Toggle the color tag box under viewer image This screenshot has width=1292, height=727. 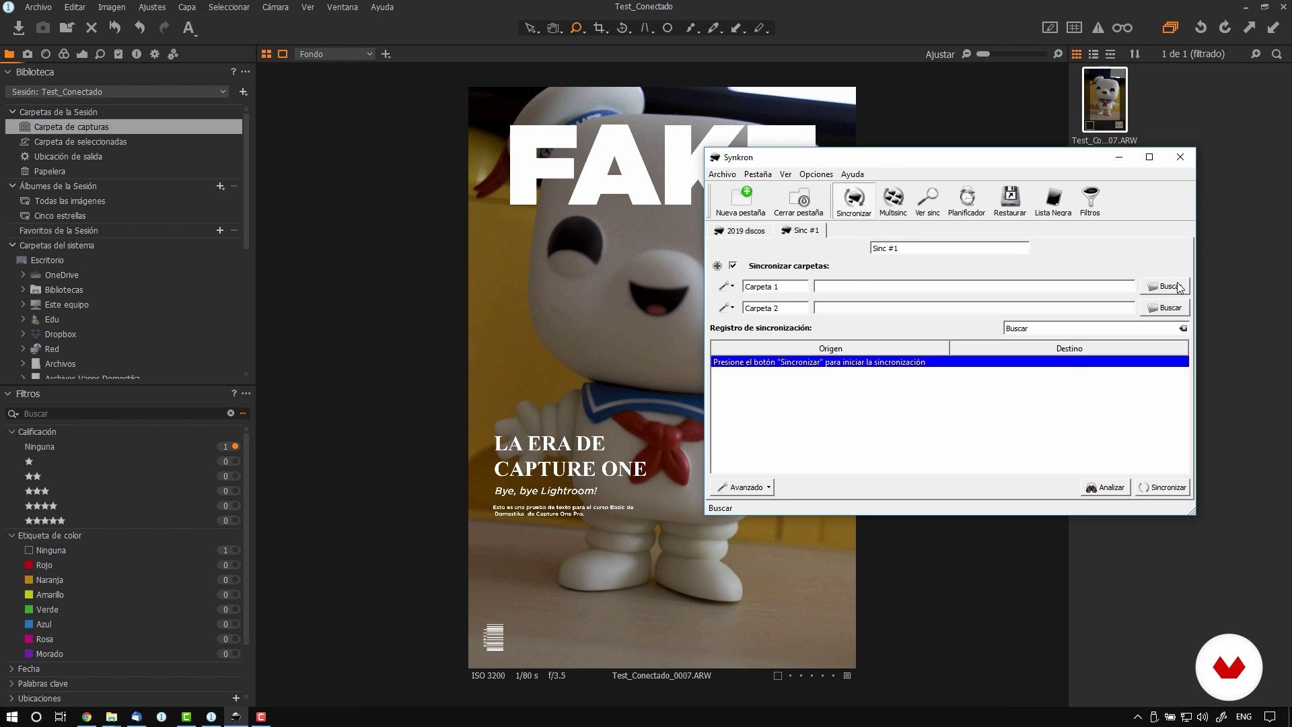pos(777,676)
